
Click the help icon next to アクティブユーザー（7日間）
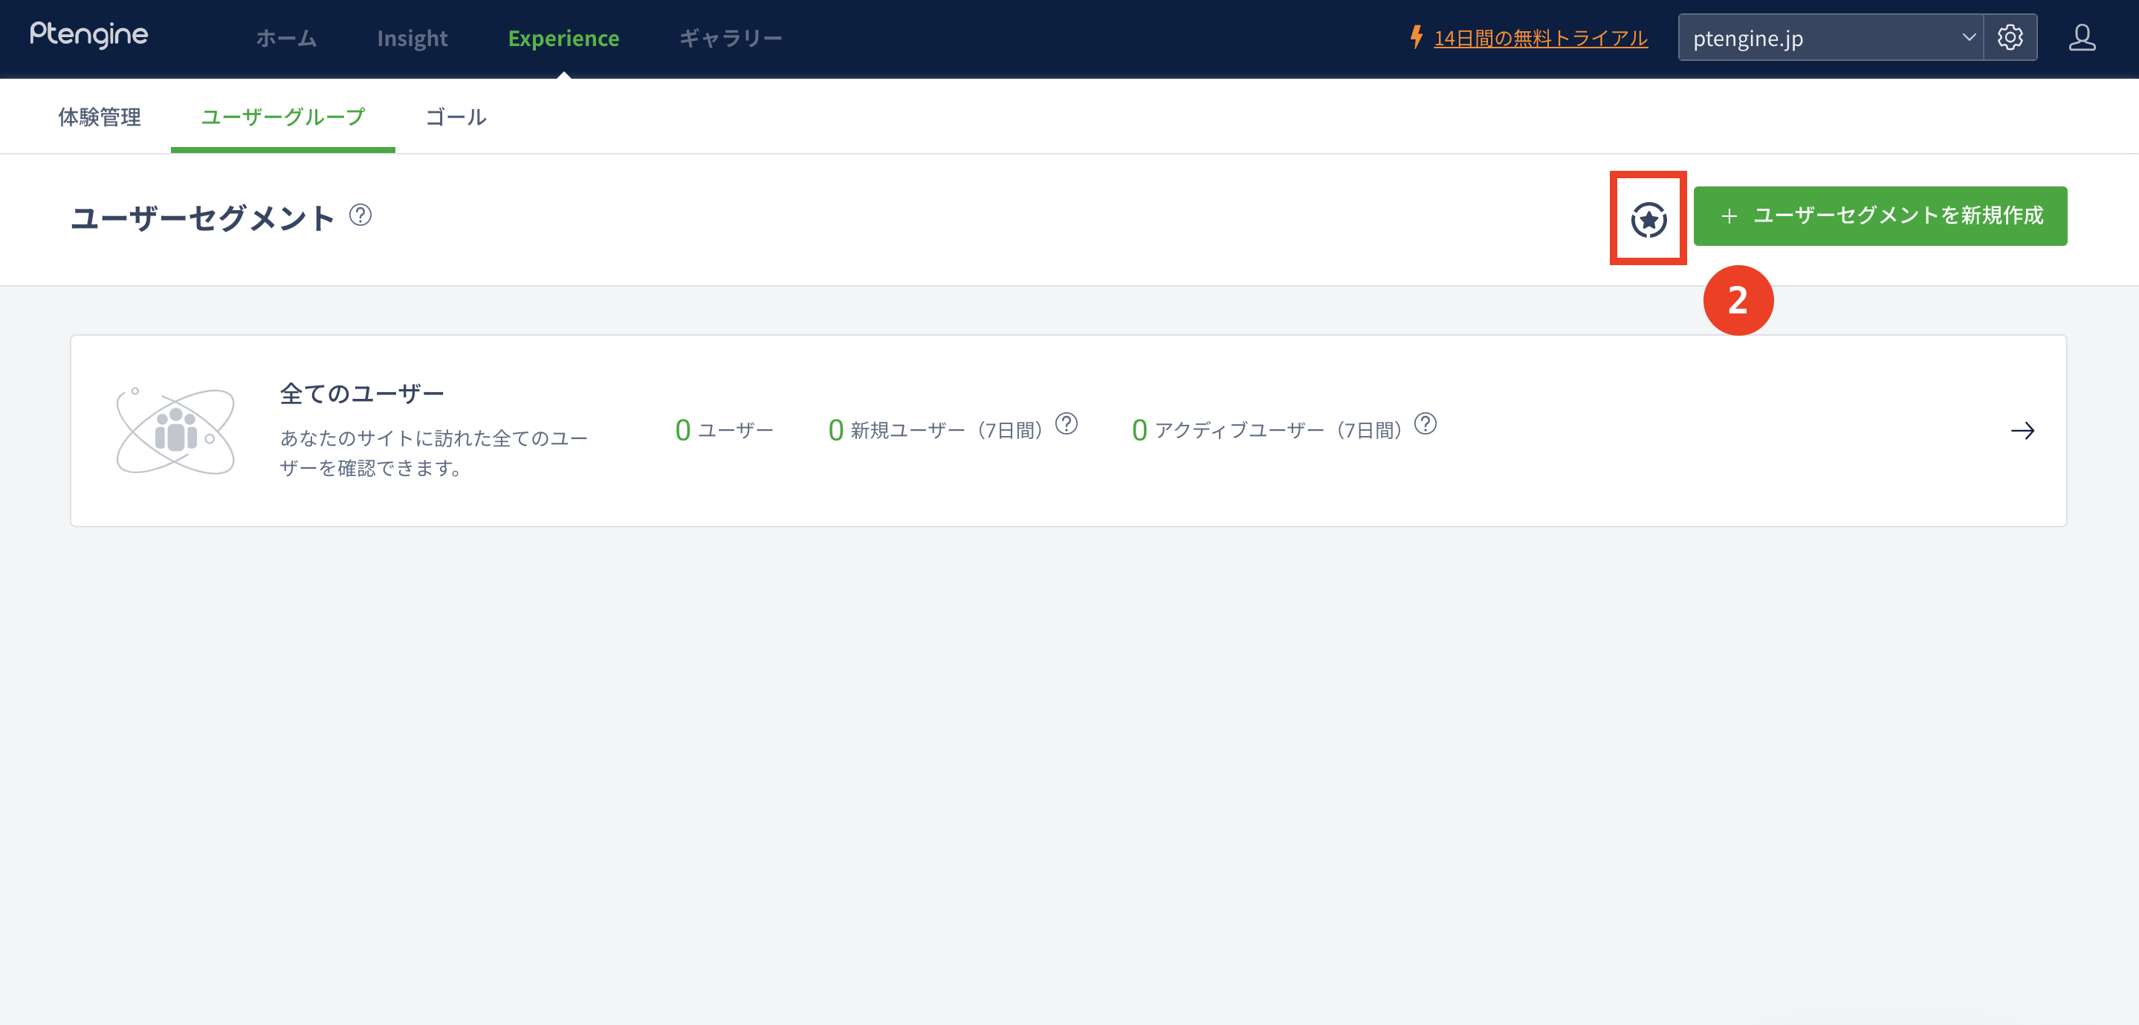point(1425,424)
